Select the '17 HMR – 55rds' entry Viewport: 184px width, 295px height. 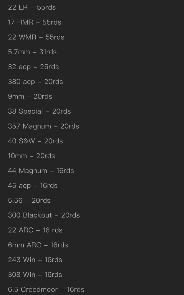coord(34,22)
